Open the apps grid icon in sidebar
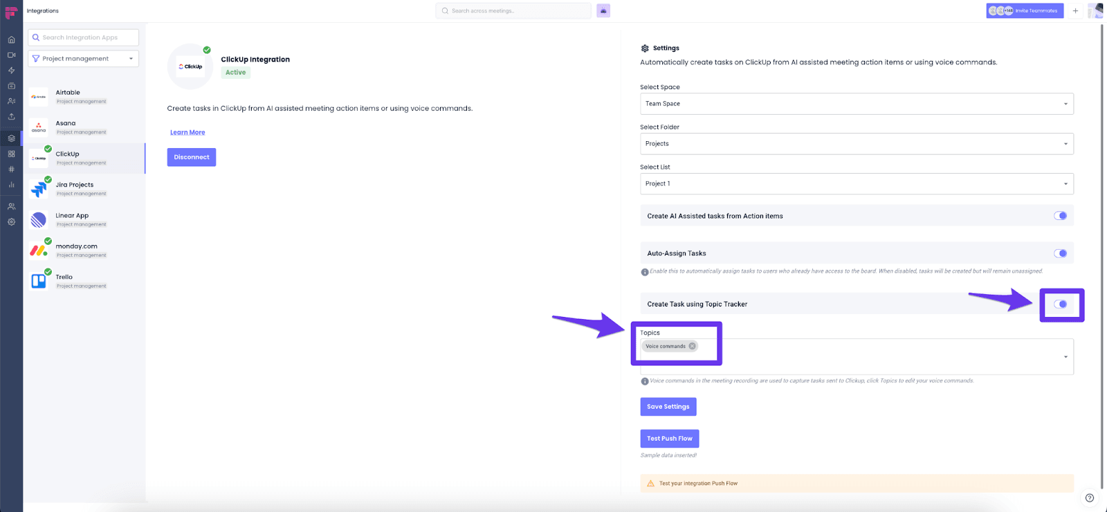The height and width of the screenshot is (512, 1107). (11, 154)
